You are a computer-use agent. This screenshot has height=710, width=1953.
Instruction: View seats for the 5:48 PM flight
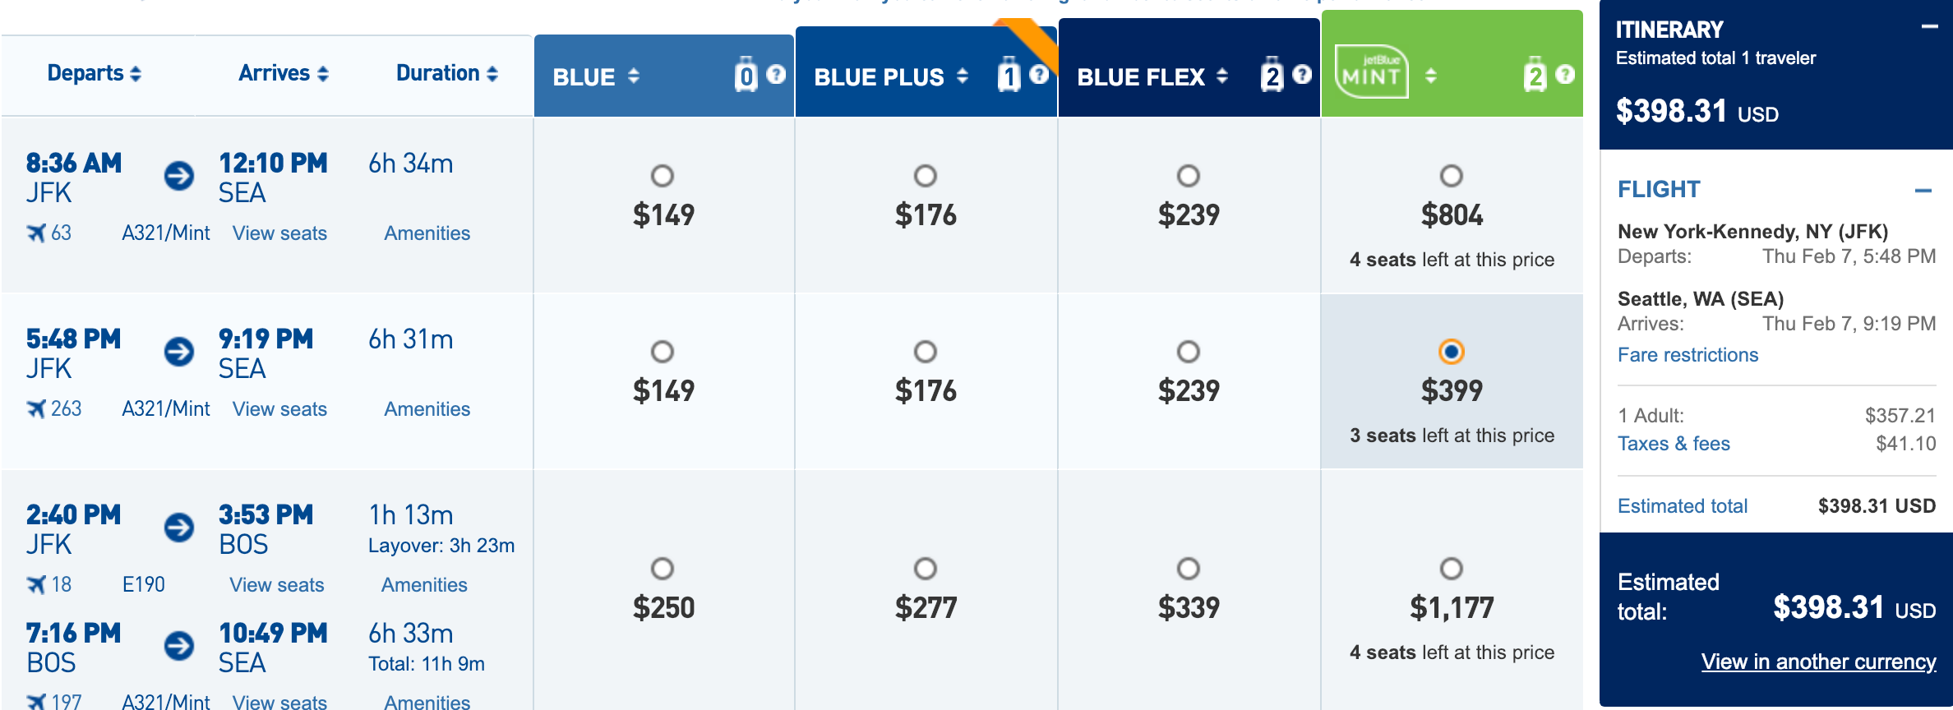click(x=279, y=408)
